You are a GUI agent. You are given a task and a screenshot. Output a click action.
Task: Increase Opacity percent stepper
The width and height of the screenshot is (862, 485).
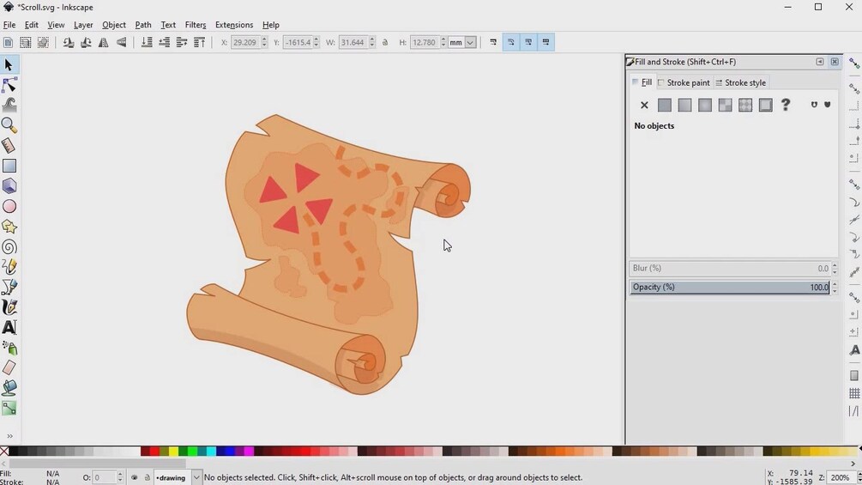835,284
